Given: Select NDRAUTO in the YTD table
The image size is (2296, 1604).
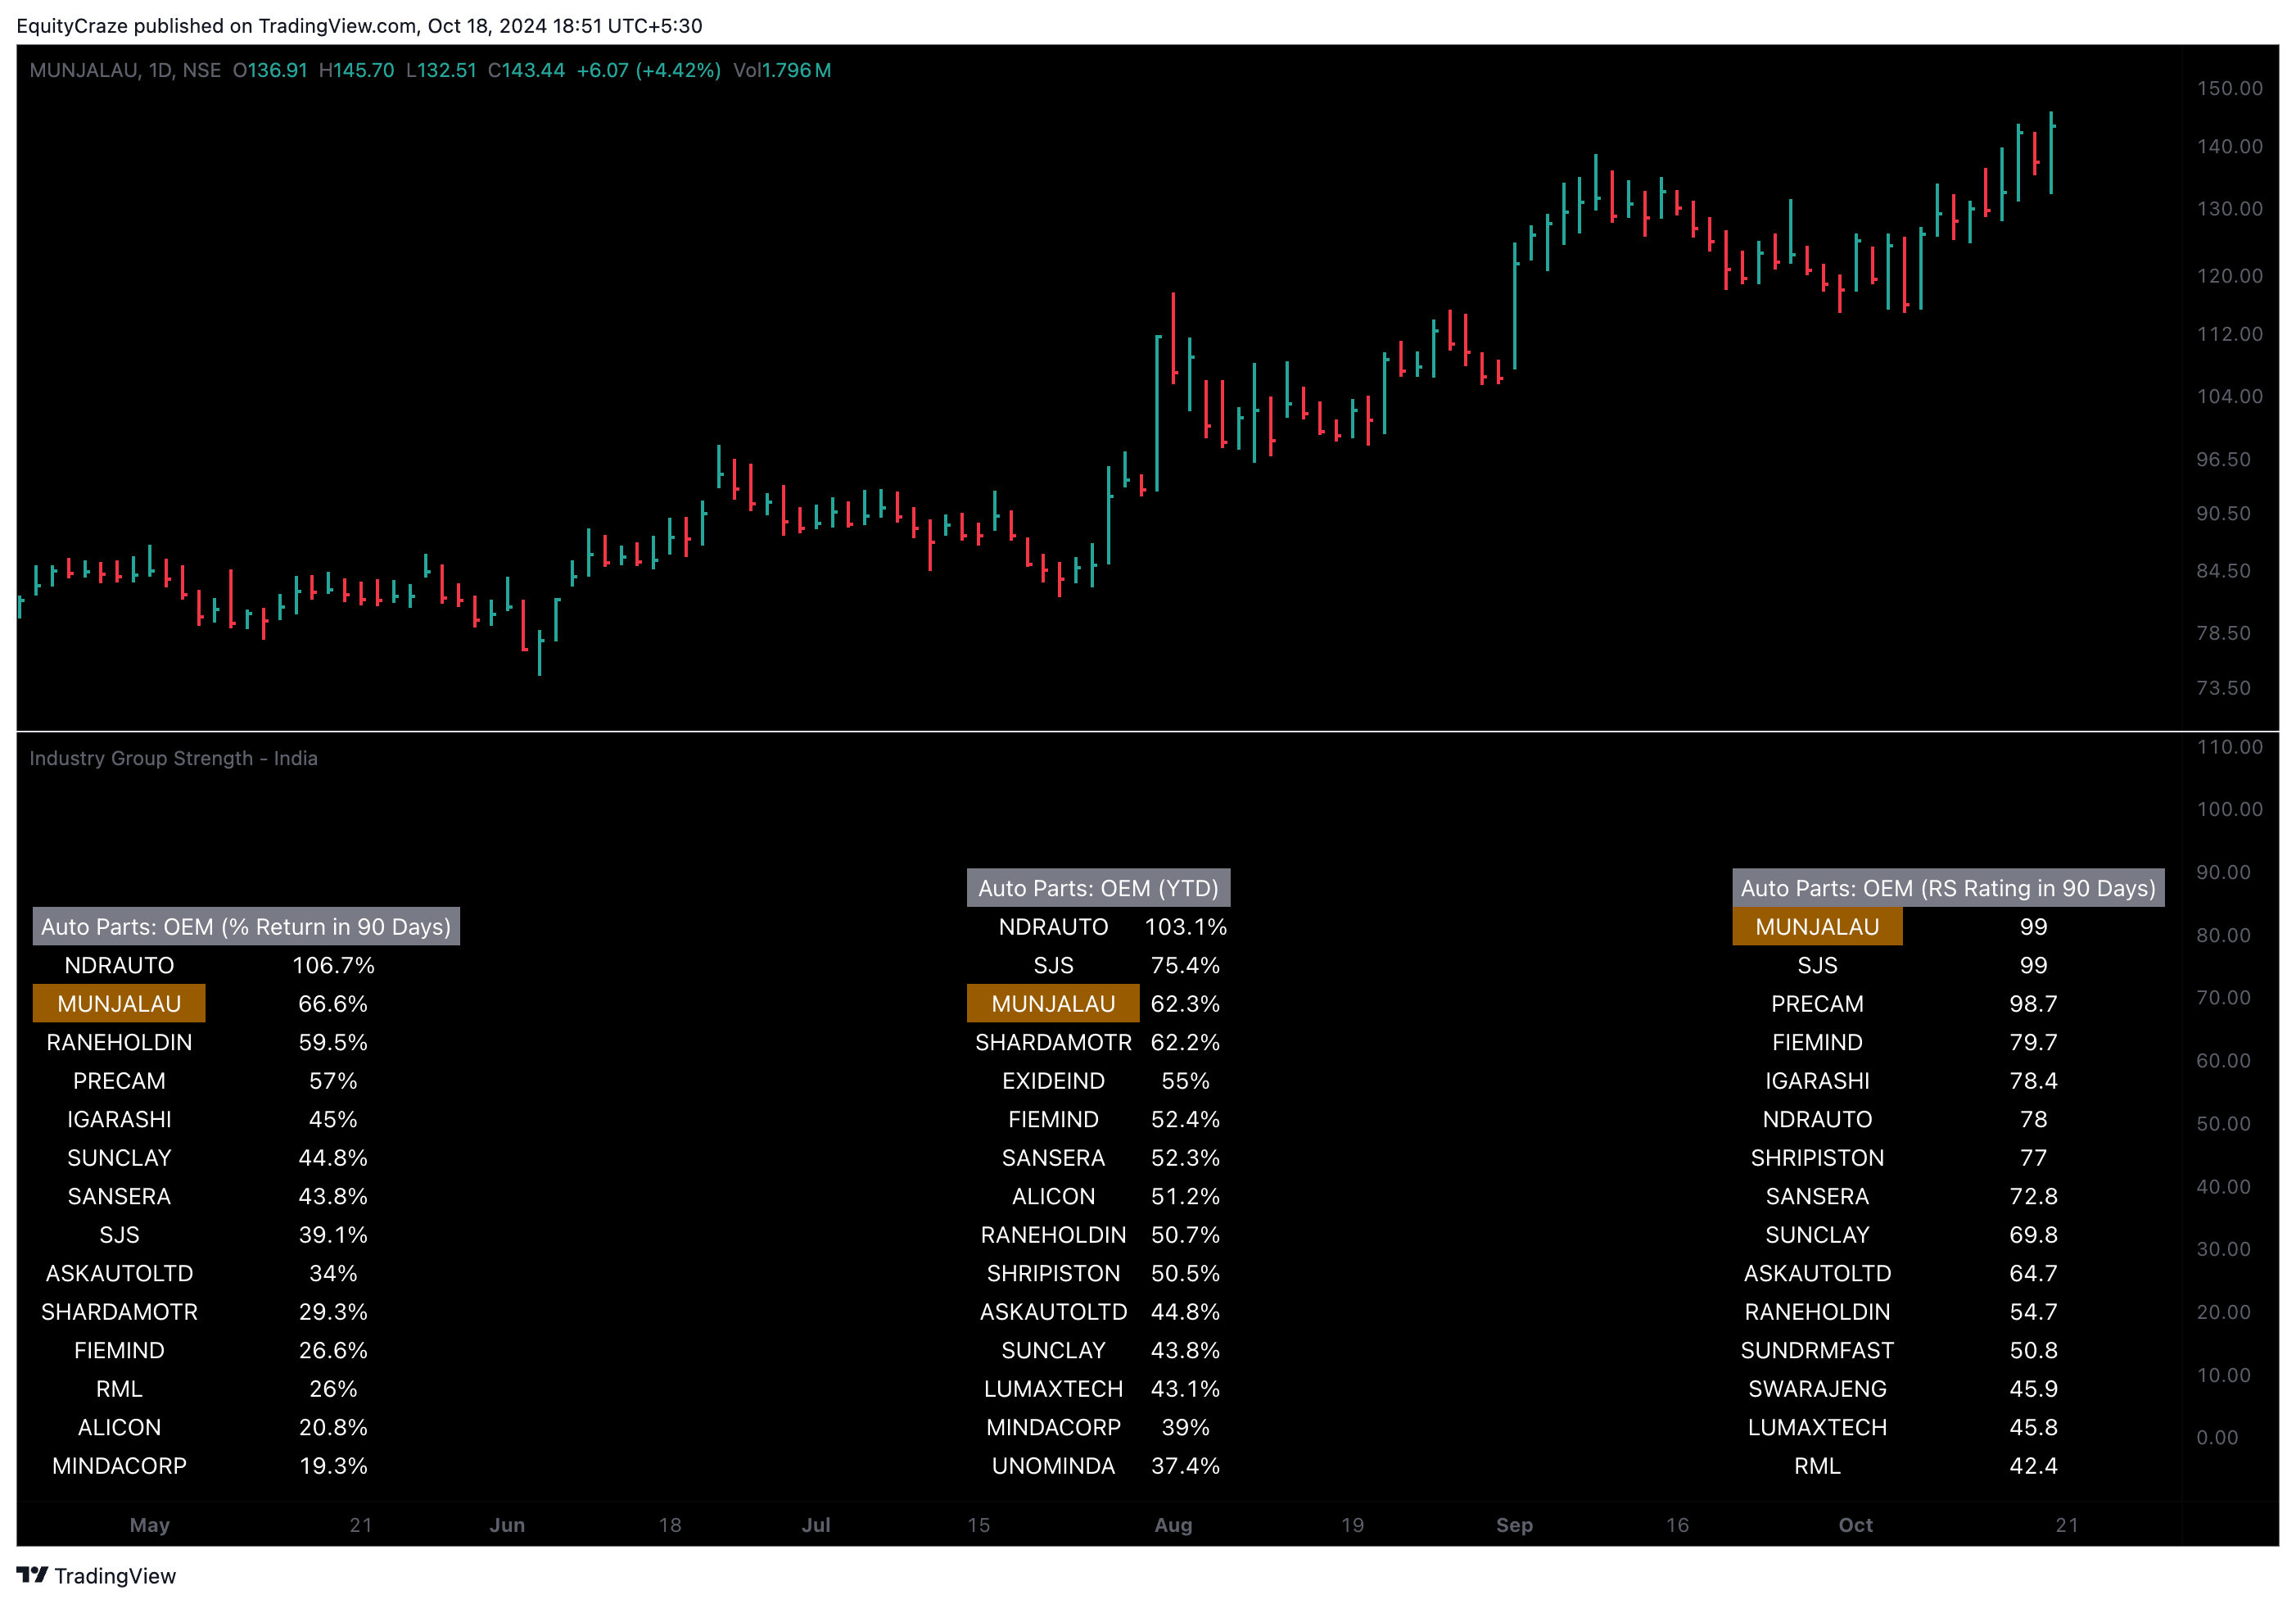Looking at the screenshot, I should pyautogui.click(x=1053, y=927).
